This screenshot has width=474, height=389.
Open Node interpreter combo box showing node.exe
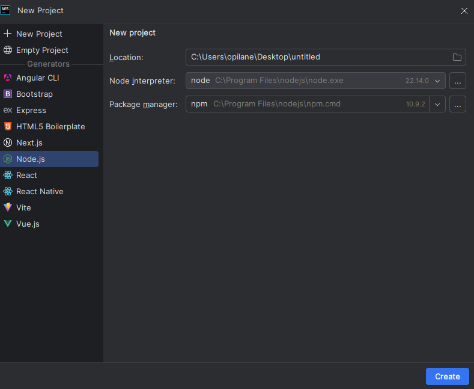315,81
